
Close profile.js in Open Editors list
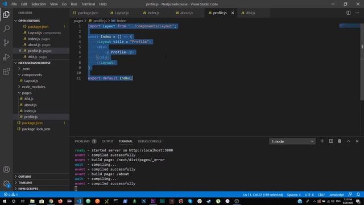coord(20,51)
